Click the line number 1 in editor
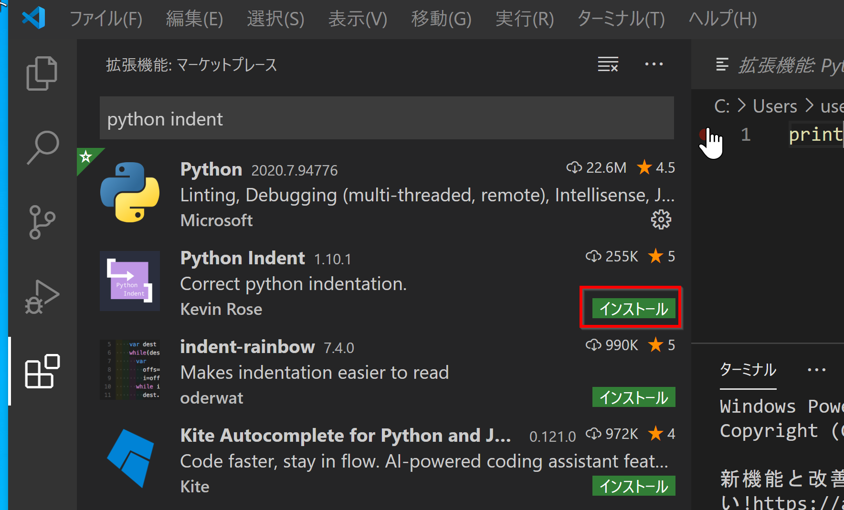Image resolution: width=844 pixels, height=510 pixels. point(746,135)
